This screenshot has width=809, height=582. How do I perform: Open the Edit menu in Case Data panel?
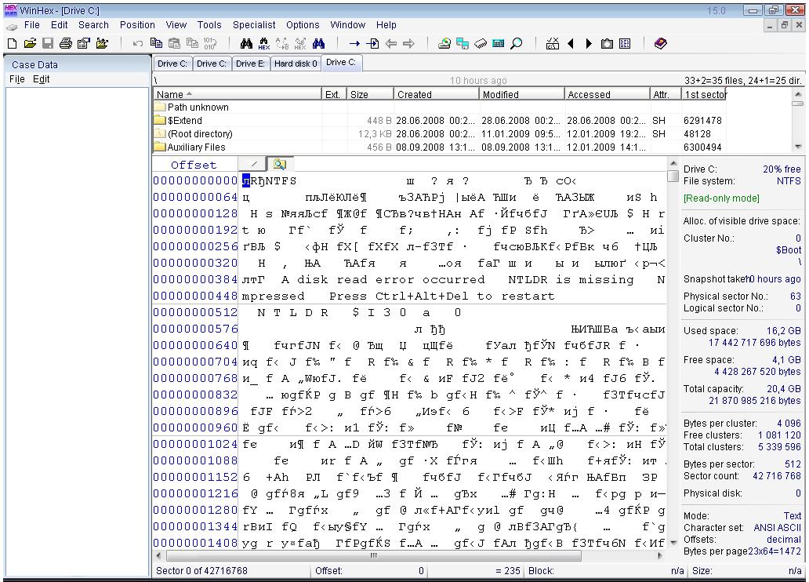click(x=41, y=79)
